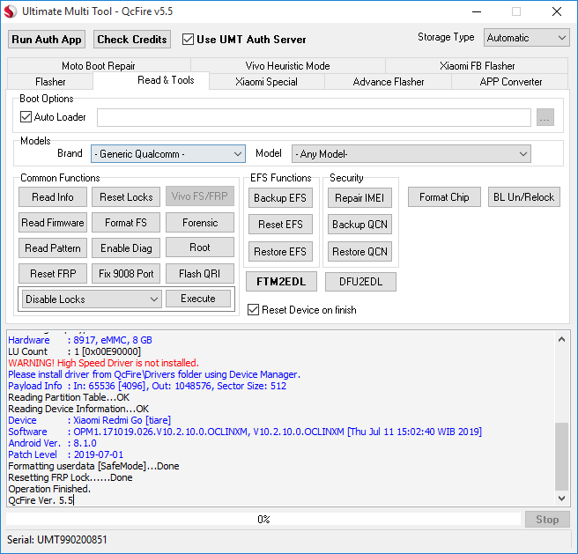Close the QcFire window
The width and height of the screenshot is (578, 554).
[x=557, y=11]
